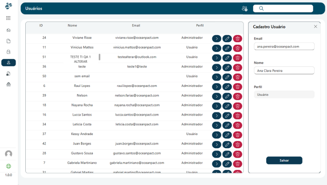
Task: Click the bank building icon in sidebar
Action: (x=9, y=84)
